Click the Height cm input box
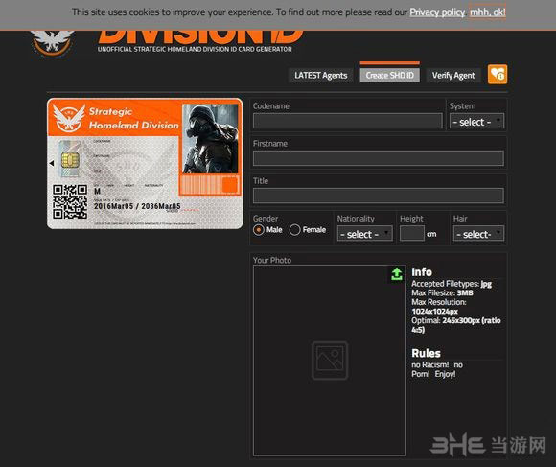This screenshot has width=556, height=467. coord(411,234)
